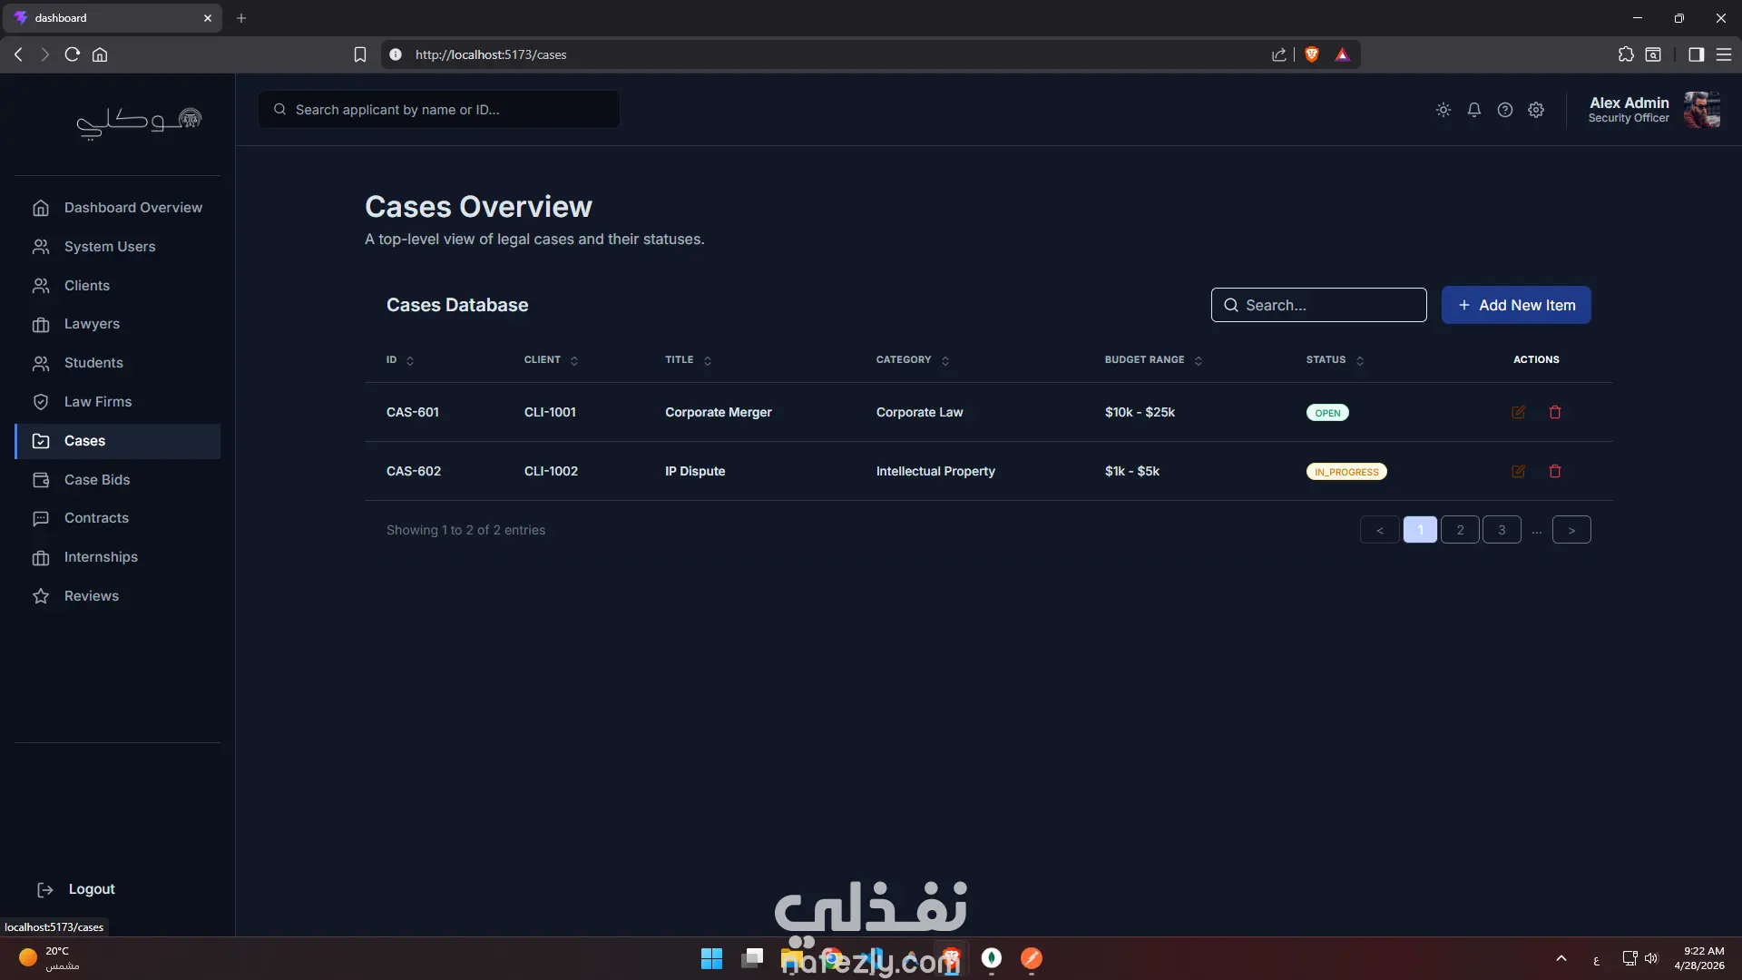Open a new browser tab
Screen dimensions: 1742x980
(x=241, y=18)
